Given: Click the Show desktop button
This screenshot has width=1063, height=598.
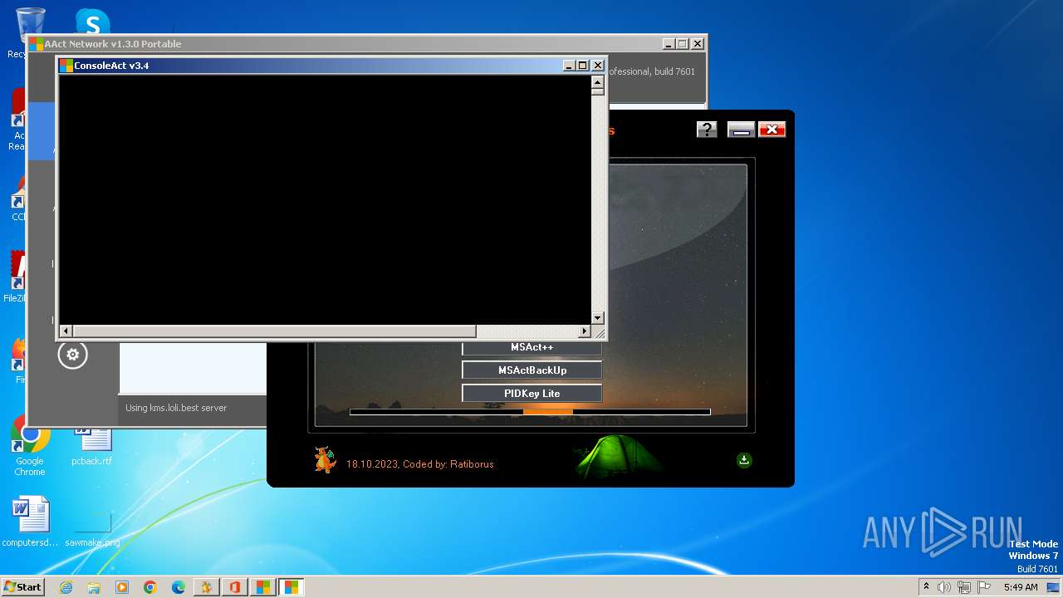Looking at the screenshot, I should coord(1054,587).
